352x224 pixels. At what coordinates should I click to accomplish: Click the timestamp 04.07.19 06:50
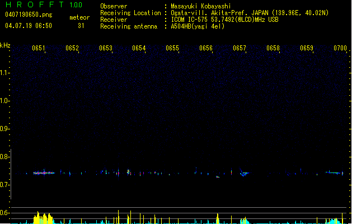click(x=29, y=26)
